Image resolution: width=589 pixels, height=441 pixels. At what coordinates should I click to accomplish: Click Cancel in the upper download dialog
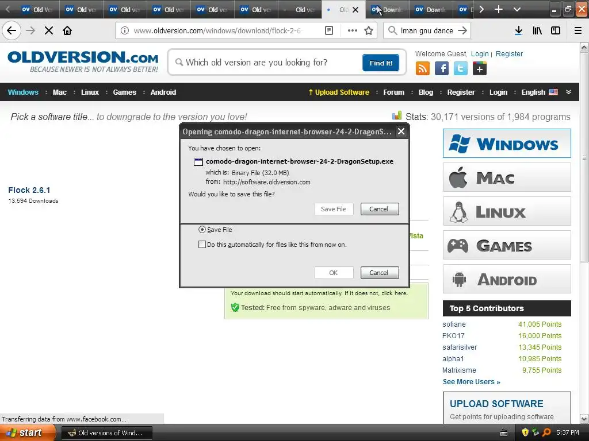click(x=380, y=209)
